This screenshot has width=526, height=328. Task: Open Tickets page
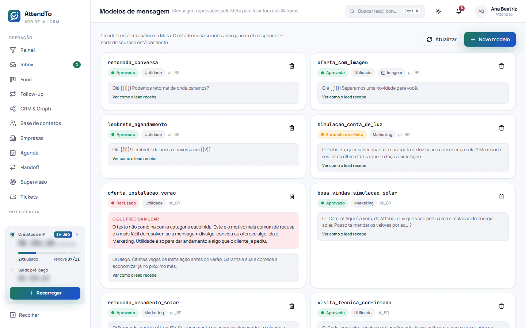pos(45,197)
